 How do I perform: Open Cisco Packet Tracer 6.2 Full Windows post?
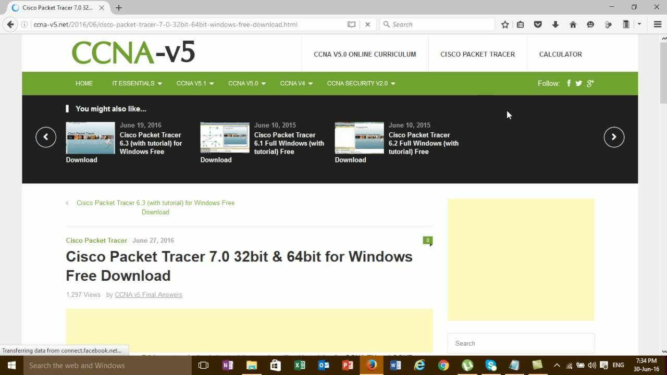(x=423, y=143)
